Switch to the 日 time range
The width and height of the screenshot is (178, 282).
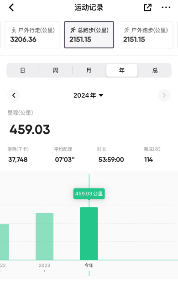point(23,70)
